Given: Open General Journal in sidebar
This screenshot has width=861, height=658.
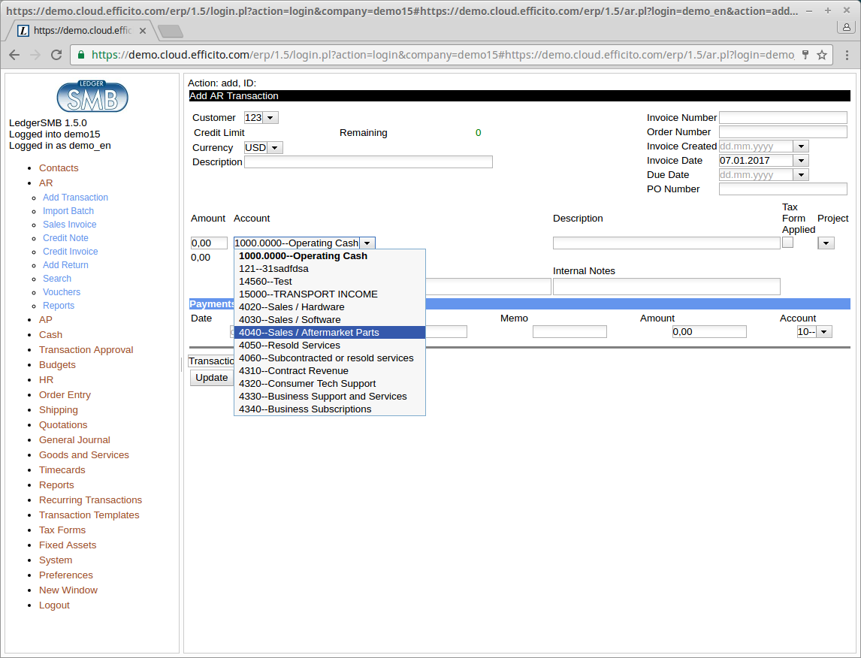Looking at the screenshot, I should 74,440.
